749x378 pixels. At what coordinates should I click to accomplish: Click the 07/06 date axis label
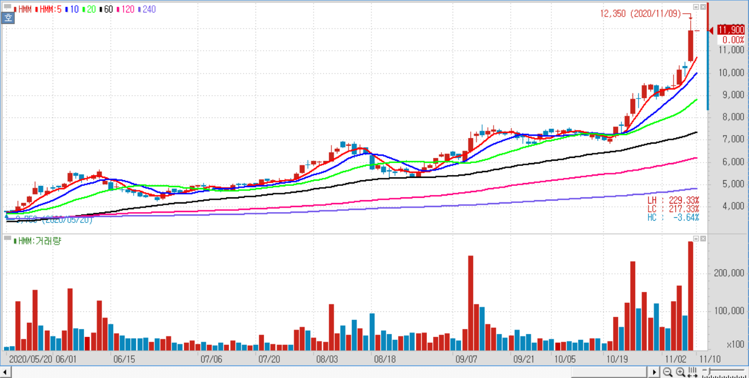(211, 359)
